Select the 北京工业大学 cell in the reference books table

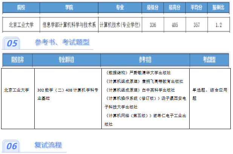pos(18,99)
